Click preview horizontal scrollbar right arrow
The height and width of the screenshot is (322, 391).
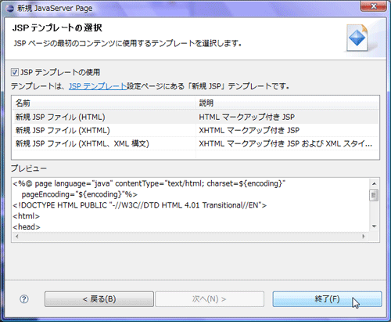click(x=364, y=237)
